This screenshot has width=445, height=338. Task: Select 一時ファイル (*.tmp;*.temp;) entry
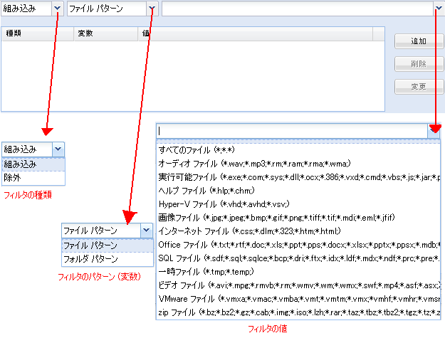click(298, 272)
